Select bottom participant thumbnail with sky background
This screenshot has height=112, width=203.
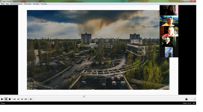[x=169, y=52]
